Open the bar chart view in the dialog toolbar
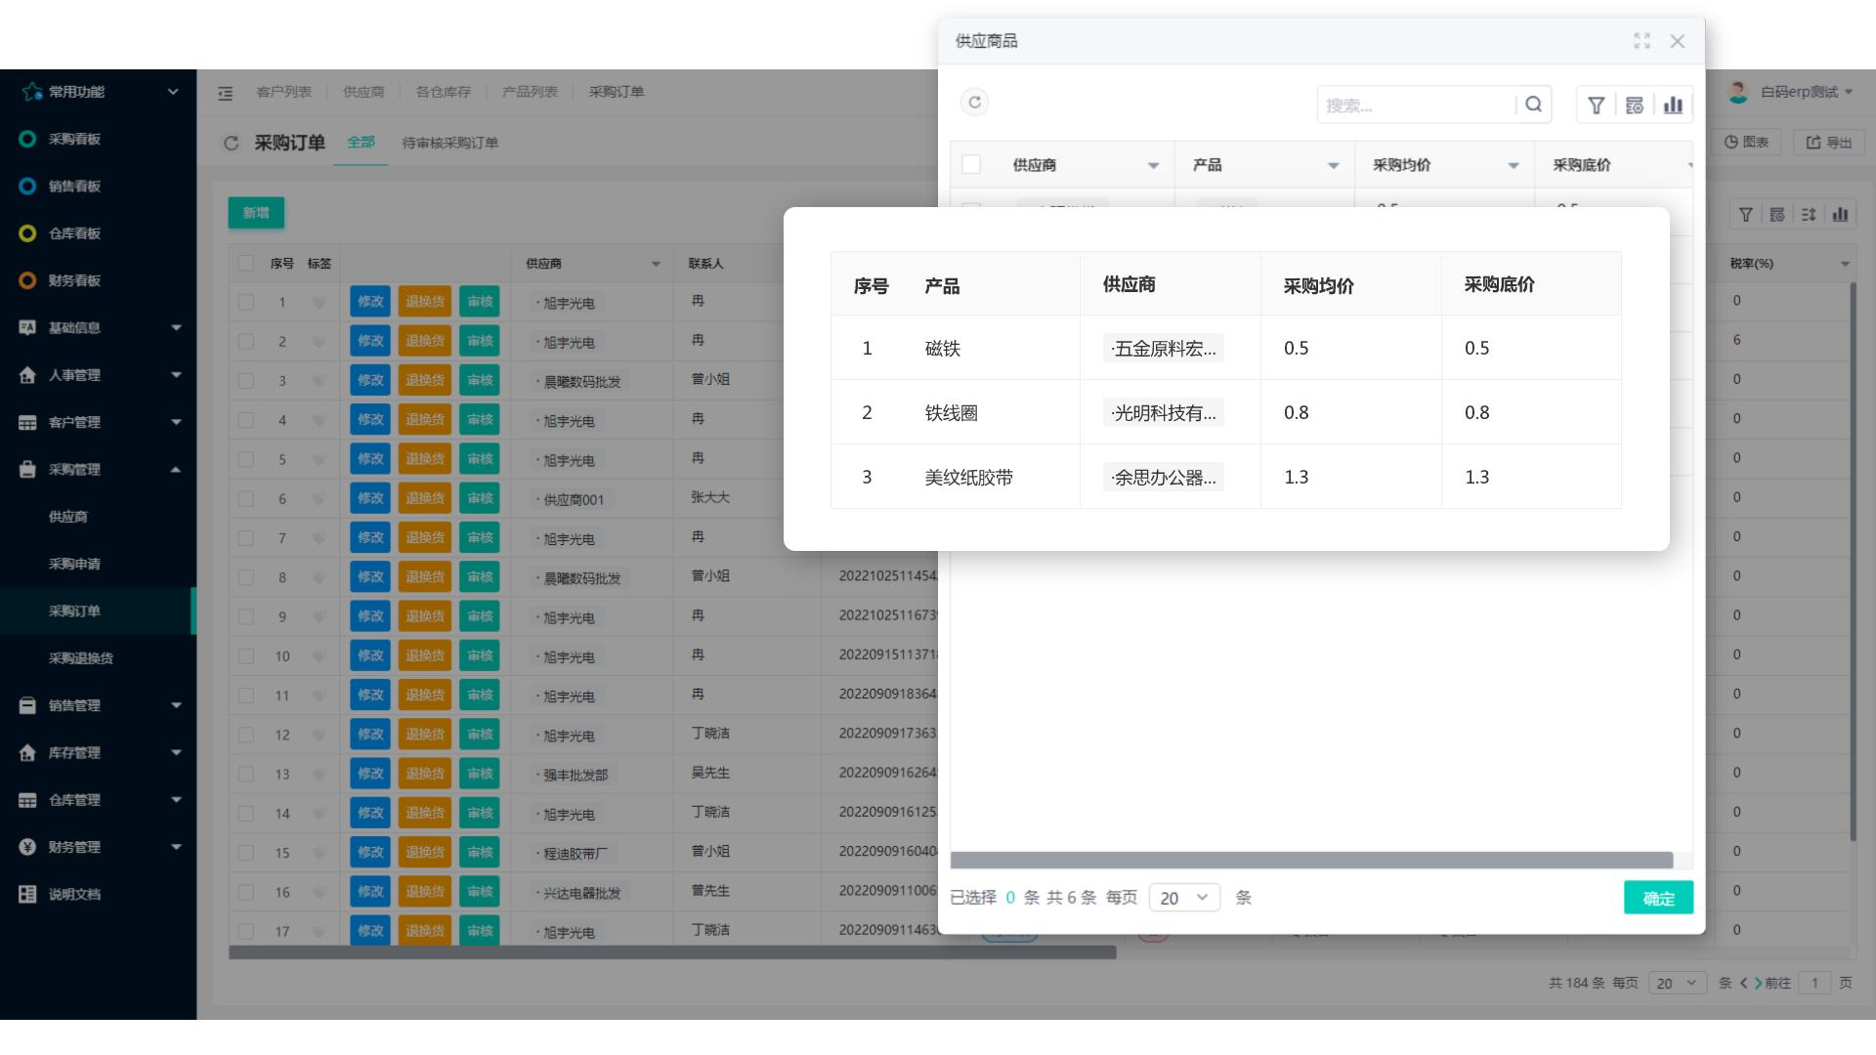This screenshot has width=1876, height=1055. 1673,105
